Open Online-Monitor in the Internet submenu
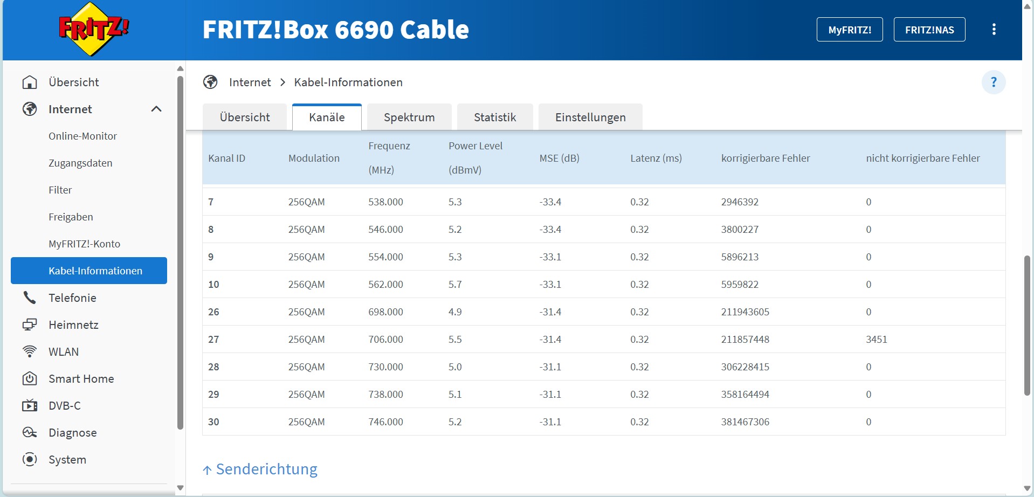This screenshot has height=497, width=1034. tap(82, 136)
